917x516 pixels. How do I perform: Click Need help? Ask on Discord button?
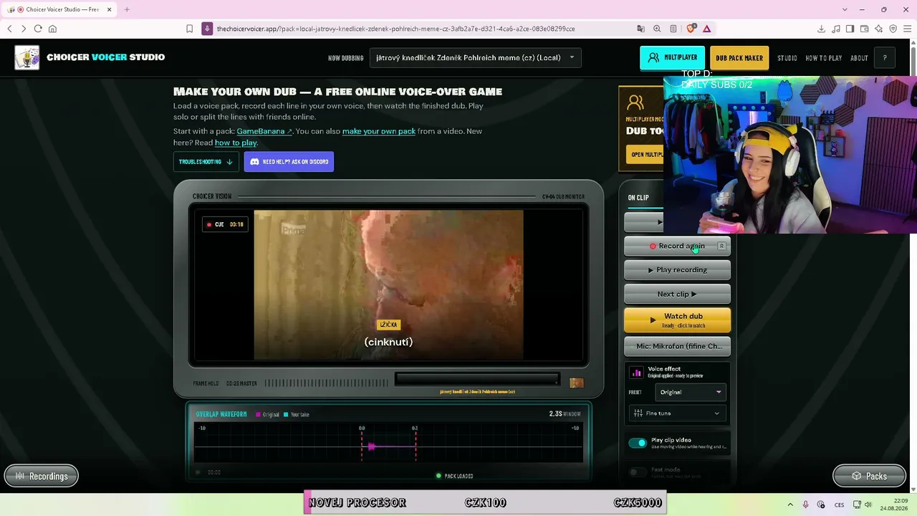[289, 162]
